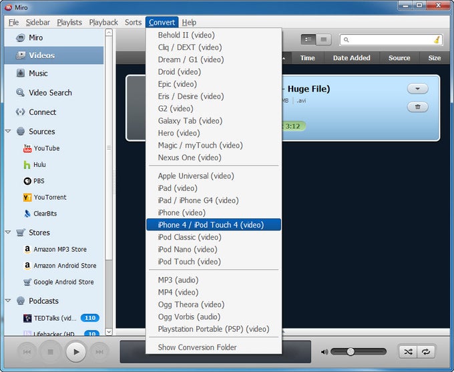Convert to MP3 (audio)

(x=214, y=280)
